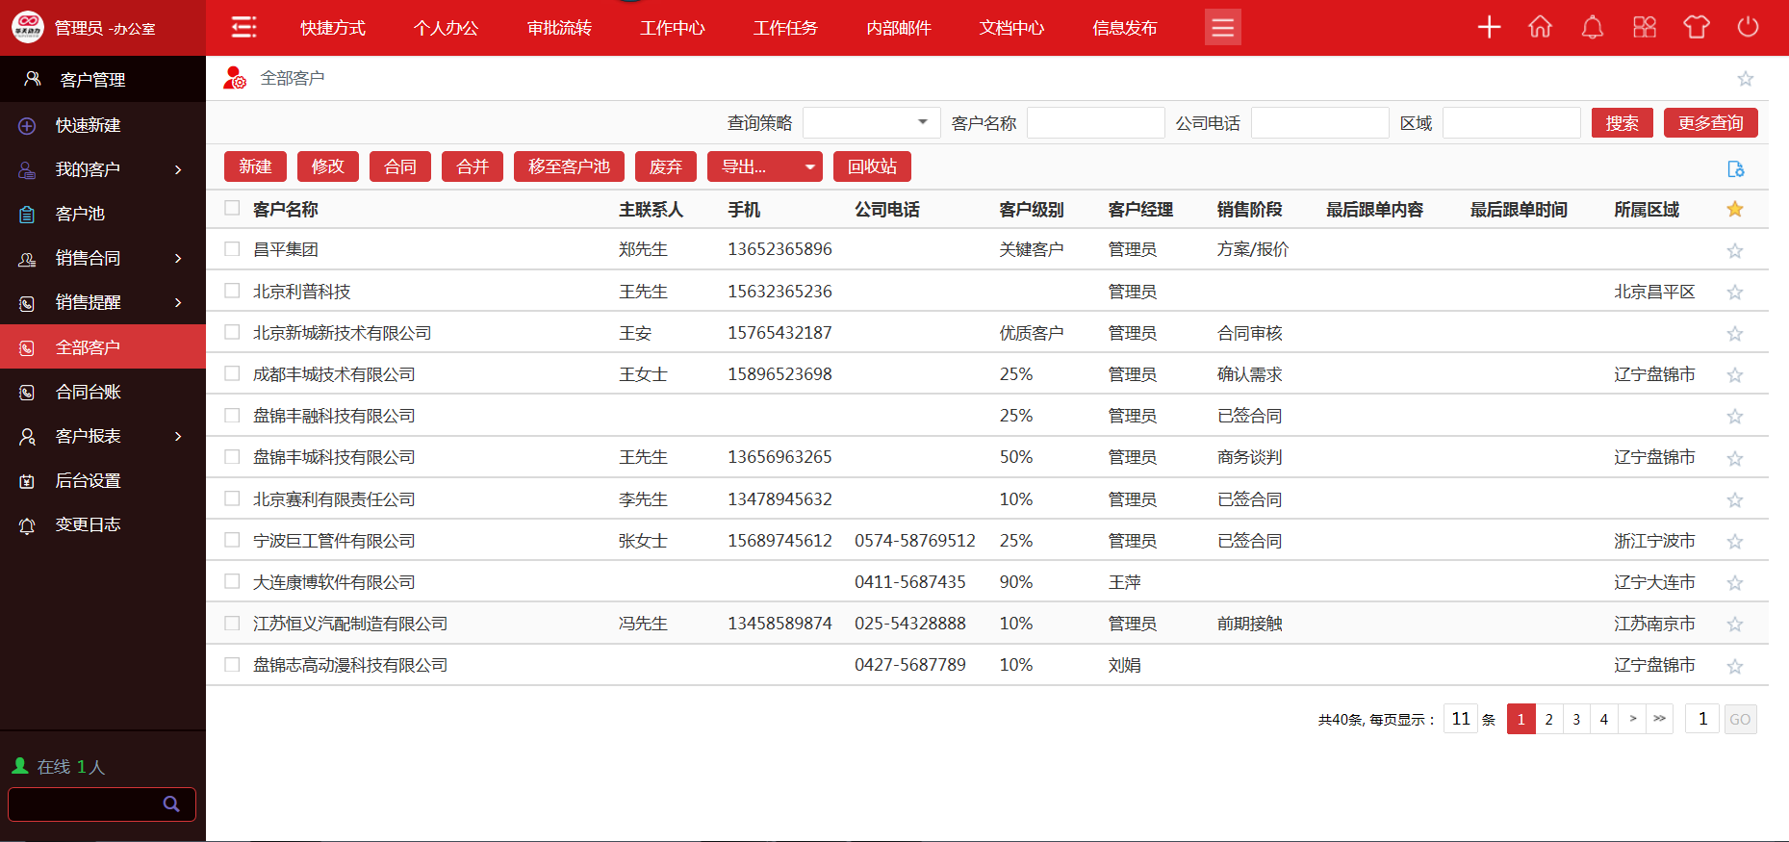Check the box for 北京利普科技
This screenshot has width=1789, height=842.
coord(232,291)
